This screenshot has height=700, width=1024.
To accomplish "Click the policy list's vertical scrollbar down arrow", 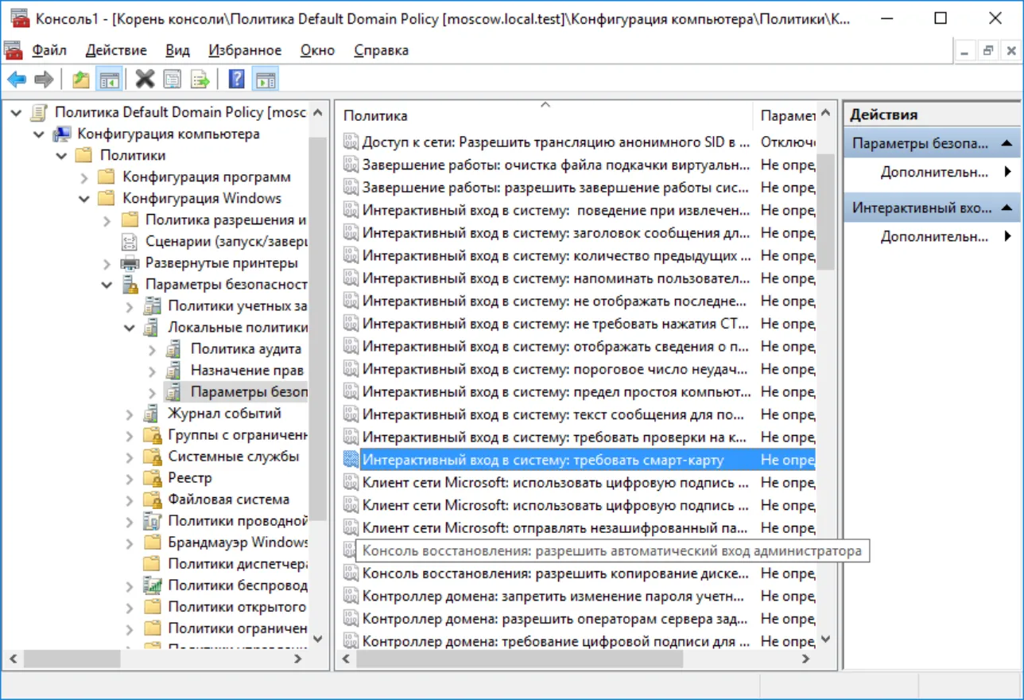I will 825,639.
